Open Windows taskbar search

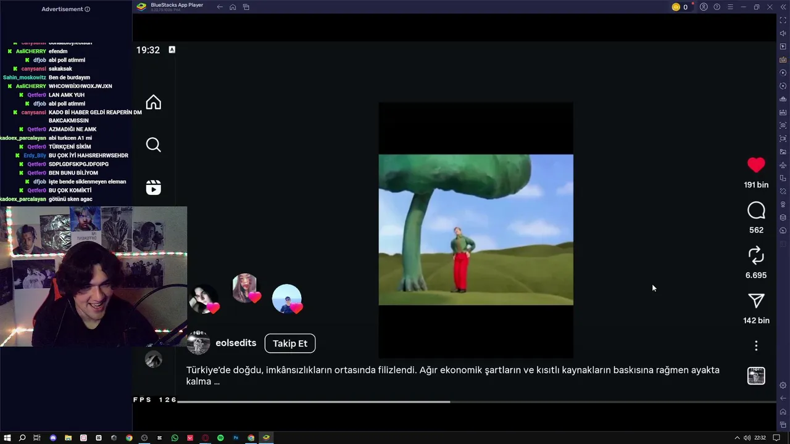coord(22,438)
